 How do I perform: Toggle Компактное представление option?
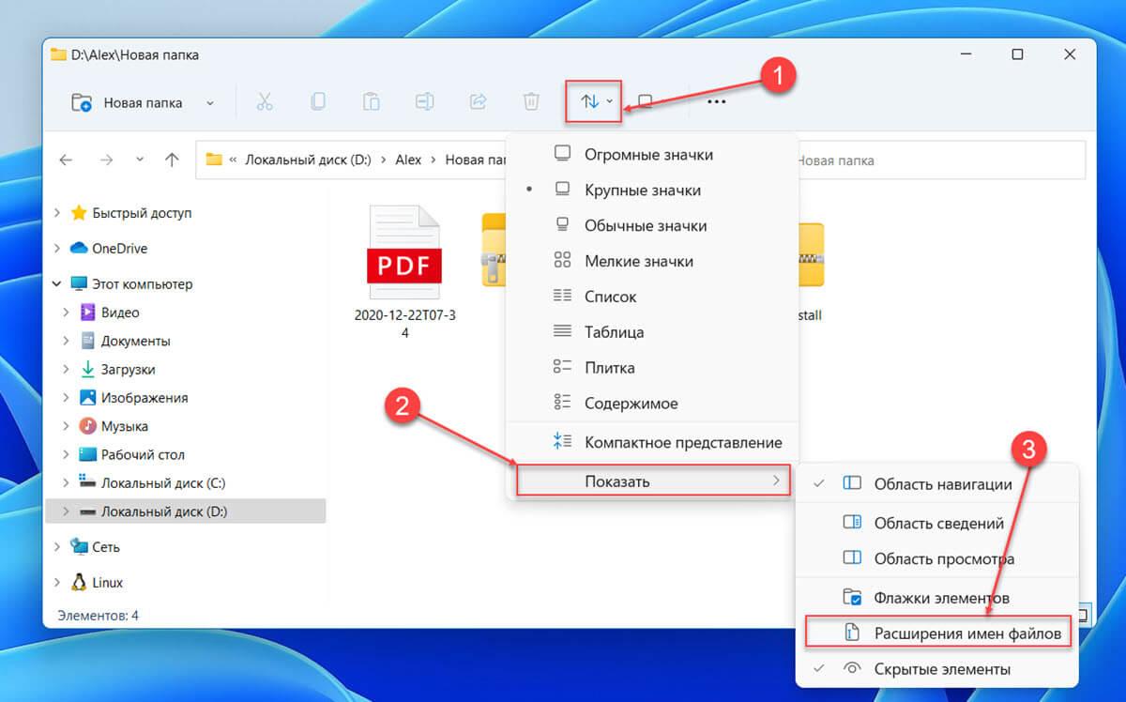652,442
